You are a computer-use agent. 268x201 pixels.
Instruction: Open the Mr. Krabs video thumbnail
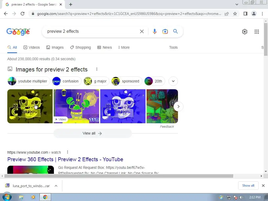pyautogui.click(x=76, y=106)
